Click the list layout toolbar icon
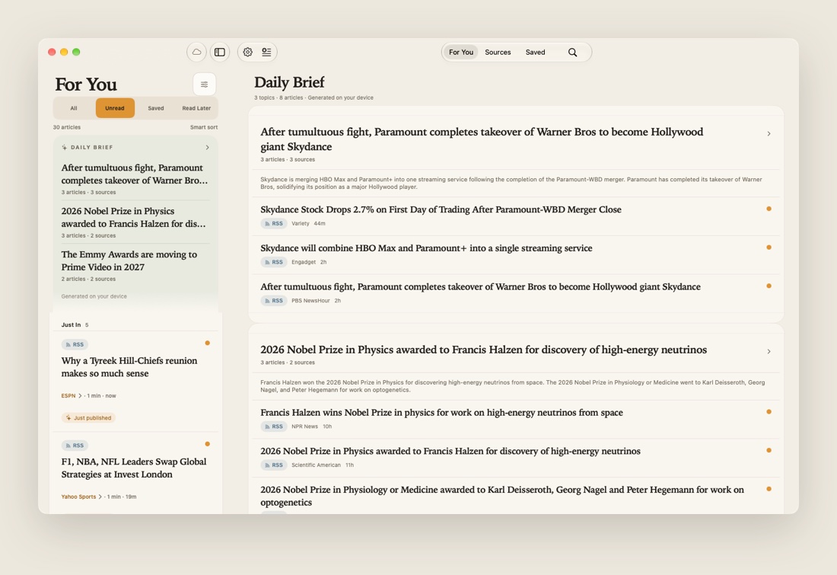 [266, 52]
